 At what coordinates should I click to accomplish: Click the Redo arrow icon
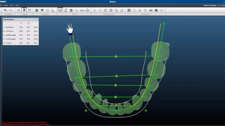11,10
